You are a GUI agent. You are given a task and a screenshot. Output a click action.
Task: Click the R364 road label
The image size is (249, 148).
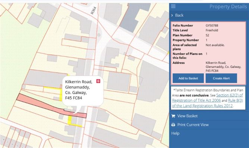pos(93,10)
